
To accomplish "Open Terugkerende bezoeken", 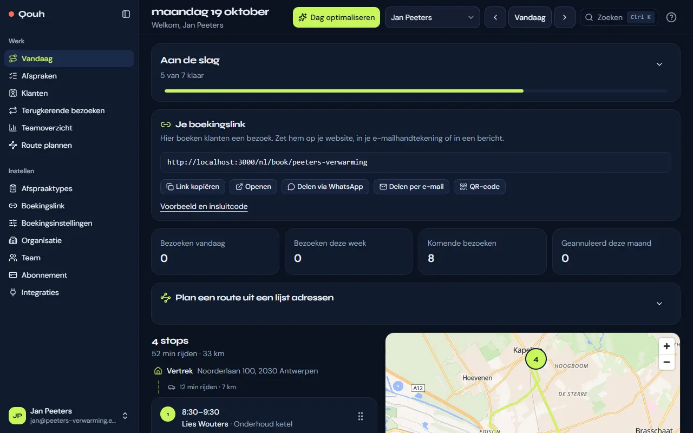I will (69, 110).
